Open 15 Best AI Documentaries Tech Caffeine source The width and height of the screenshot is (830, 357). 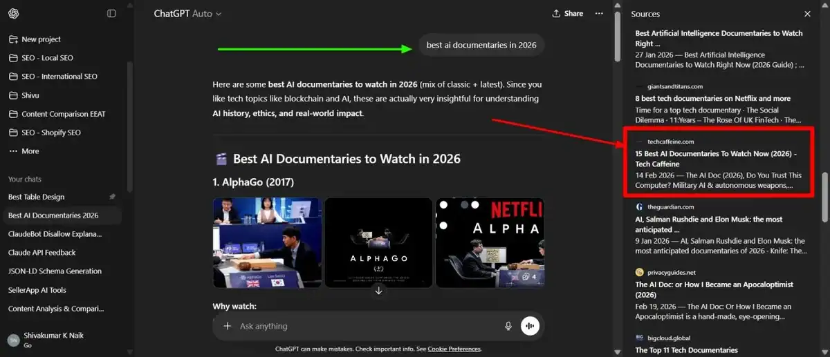[717, 160]
